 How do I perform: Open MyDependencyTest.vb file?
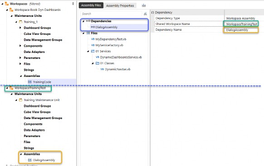coord(111,39)
